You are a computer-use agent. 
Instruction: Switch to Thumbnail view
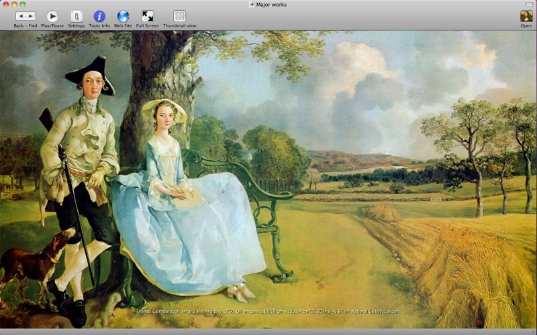click(179, 15)
